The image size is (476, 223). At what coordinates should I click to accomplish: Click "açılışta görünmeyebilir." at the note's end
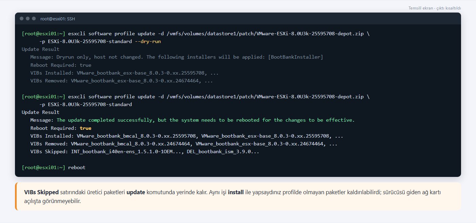pos(53,201)
